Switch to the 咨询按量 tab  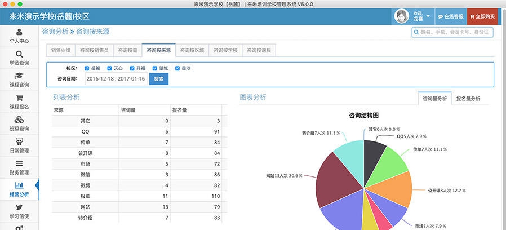tap(127, 50)
